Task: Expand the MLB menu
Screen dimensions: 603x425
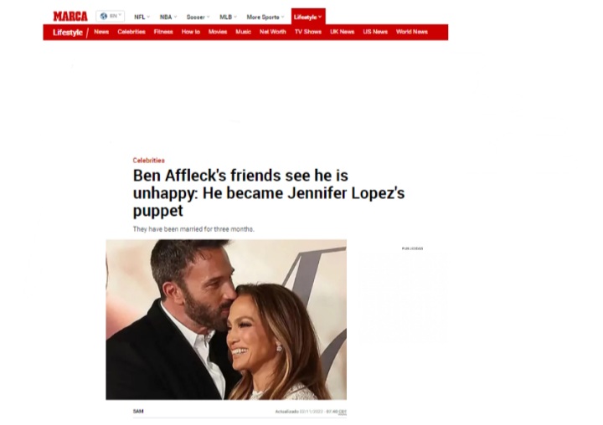Action: coord(228,17)
